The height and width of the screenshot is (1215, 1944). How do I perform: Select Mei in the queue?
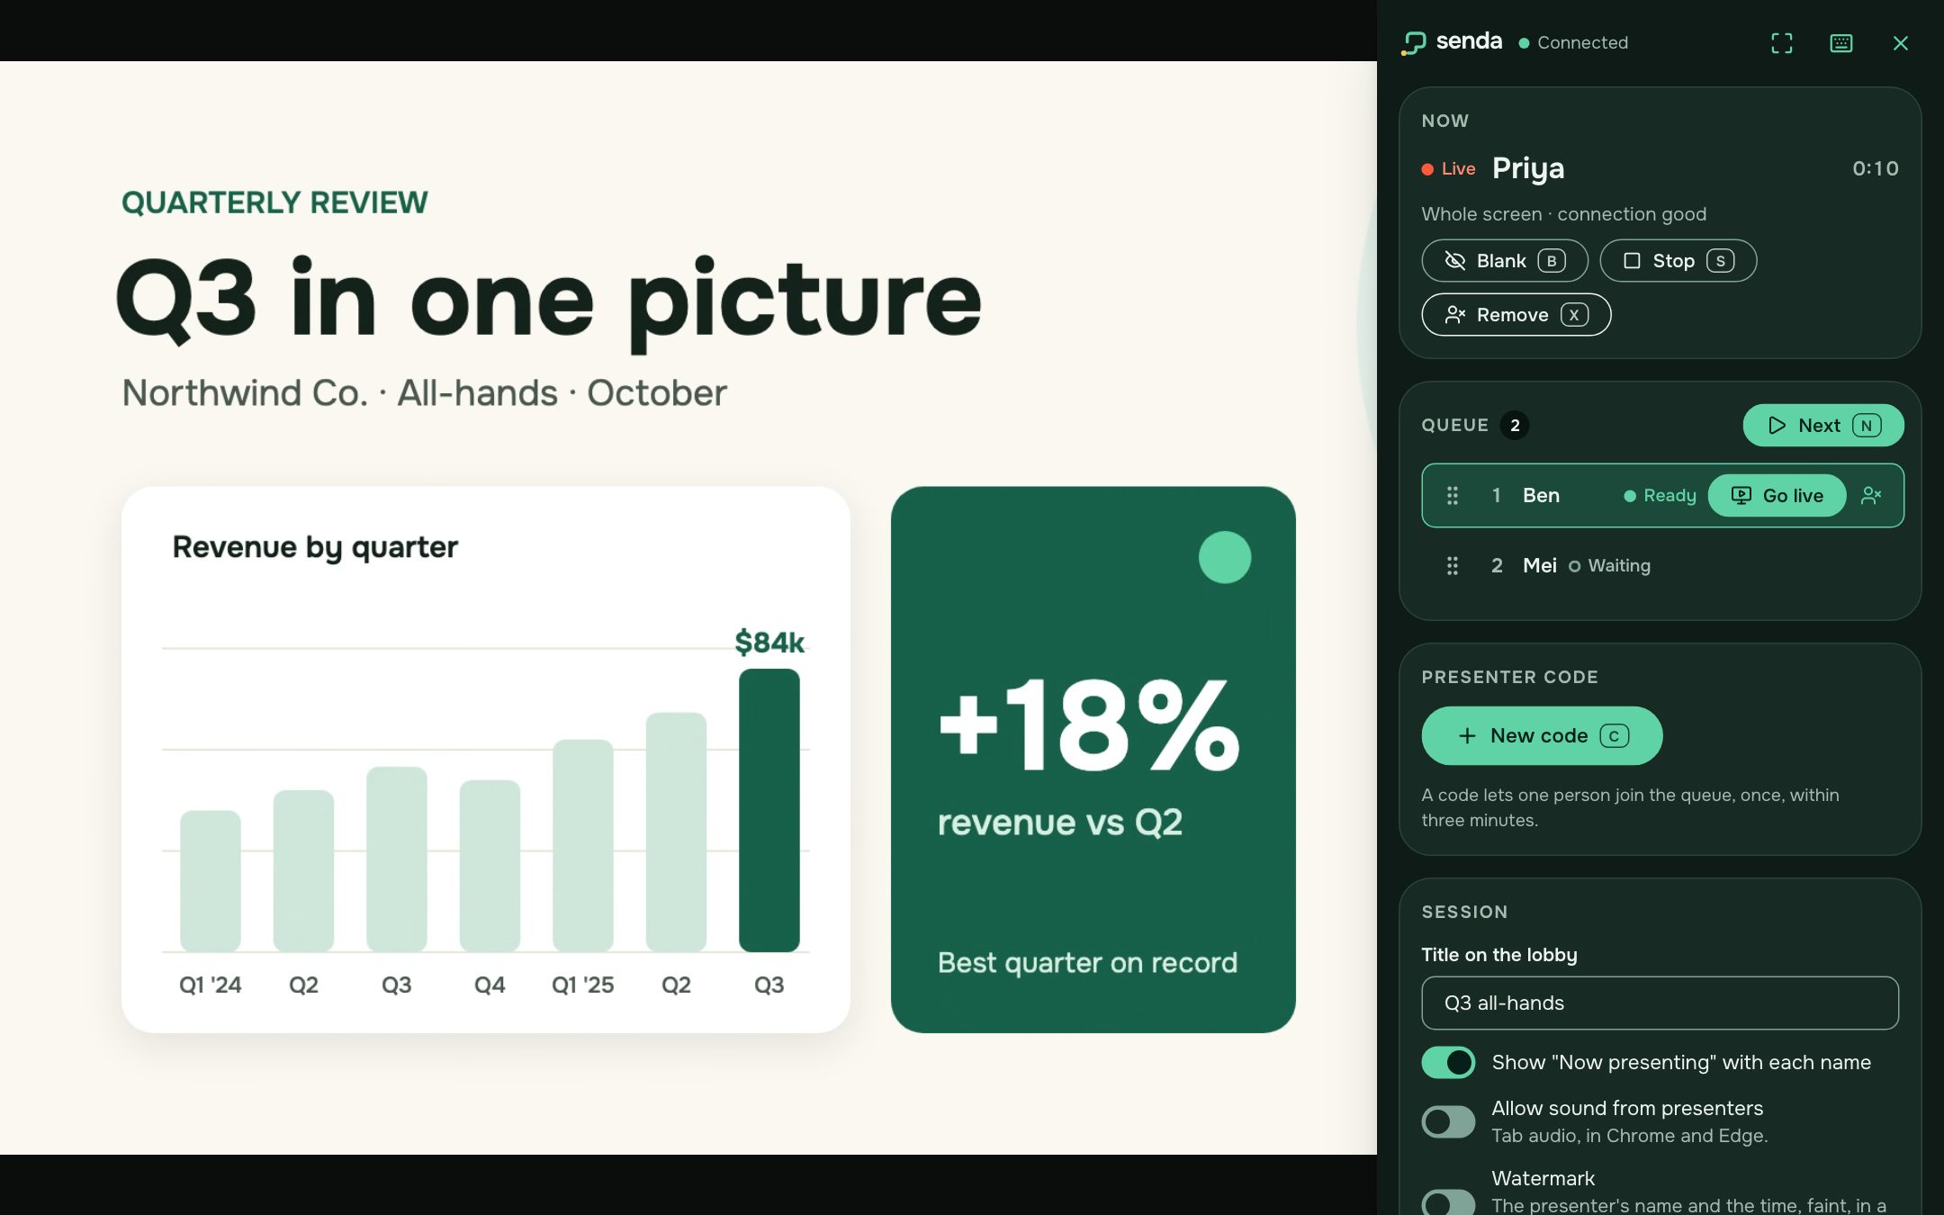click(1662, 565)
